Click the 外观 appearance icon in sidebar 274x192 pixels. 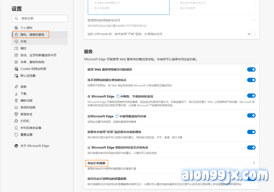click(x=16, y=42)
